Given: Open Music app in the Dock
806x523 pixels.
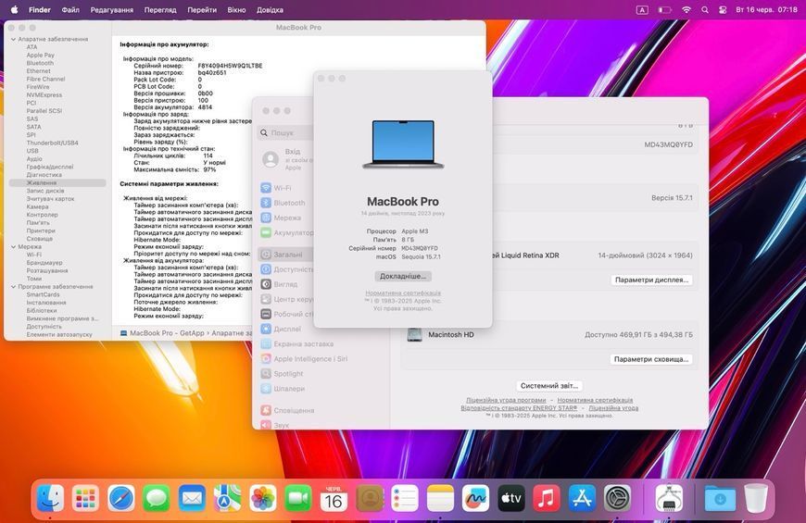Looking at the screenshot, I should [547, 498].
